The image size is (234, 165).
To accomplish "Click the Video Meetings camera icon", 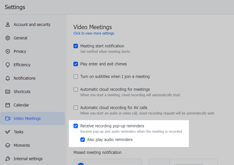I will click(8, 118).
